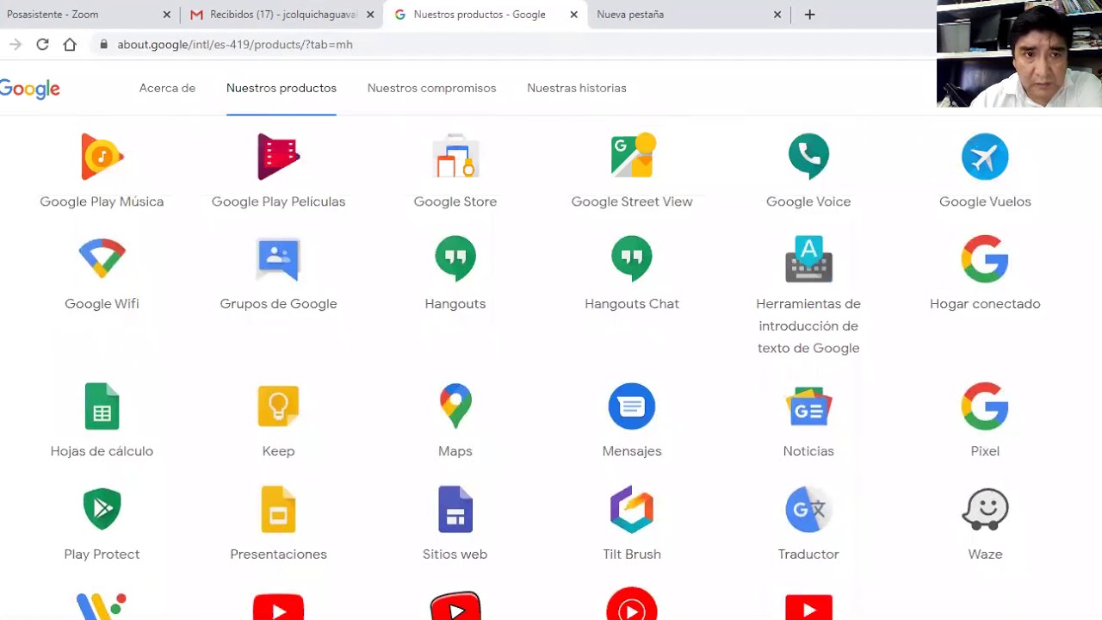Image resolution: width=1102 pixels, height=620 pixels.
Task: Open the Google Voice phone icon
Action: [808, 157]
